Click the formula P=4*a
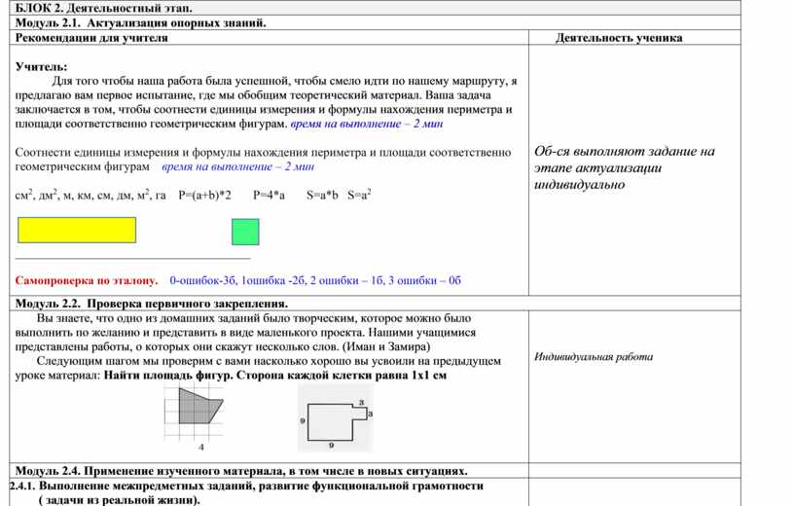Viewport: 794px width, 506px height. tap(269, 195)
